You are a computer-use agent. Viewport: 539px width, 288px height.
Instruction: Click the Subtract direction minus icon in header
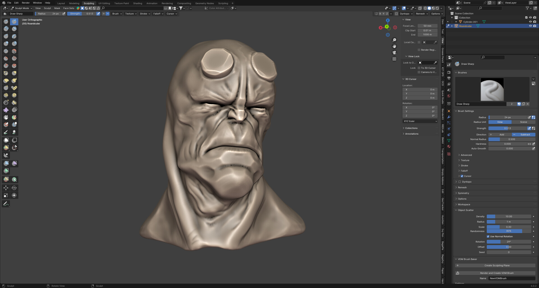[108, 14]
